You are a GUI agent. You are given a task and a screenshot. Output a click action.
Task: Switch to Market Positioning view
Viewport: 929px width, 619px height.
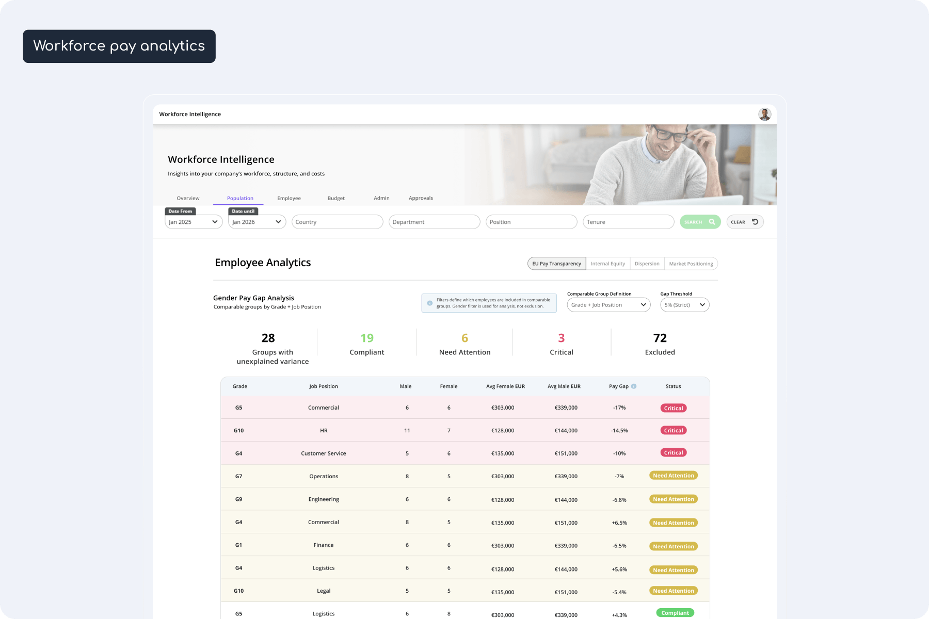tap(691, 264)
